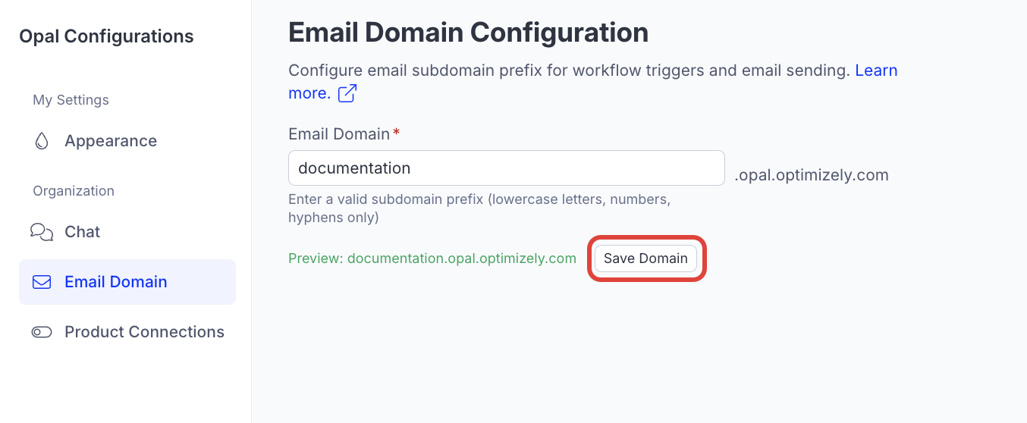Click the external link icon after Learn more

pos(347,93)
